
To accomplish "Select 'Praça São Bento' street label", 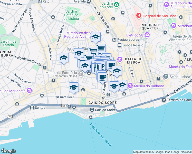I will (32, 20).
